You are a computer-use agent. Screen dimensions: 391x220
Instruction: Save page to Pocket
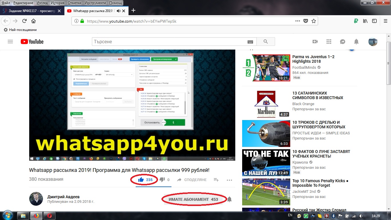[x=306, y=21]
